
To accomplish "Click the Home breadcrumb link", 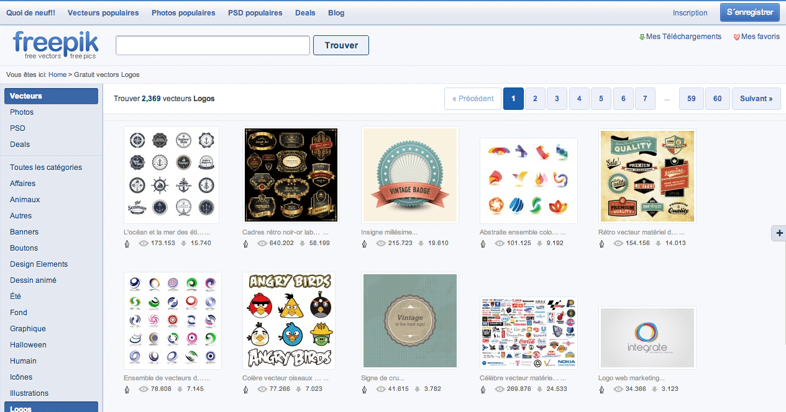I will 57,74.
